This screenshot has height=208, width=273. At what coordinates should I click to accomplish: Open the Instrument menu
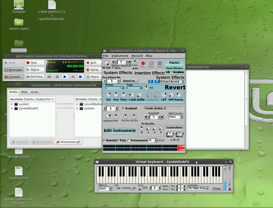click(x=120, y=56)
